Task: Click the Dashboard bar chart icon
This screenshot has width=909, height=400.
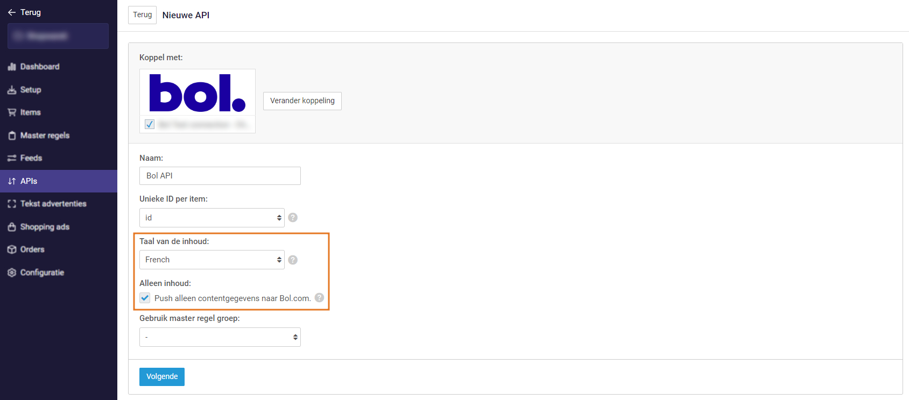Action: click(12, 67)
